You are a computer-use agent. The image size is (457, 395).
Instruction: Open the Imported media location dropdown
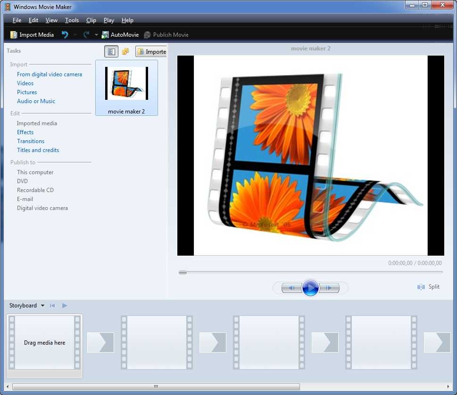pyautogui.click(x=151, y=51)
